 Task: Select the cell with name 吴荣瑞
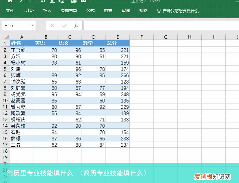click(22, 126)
